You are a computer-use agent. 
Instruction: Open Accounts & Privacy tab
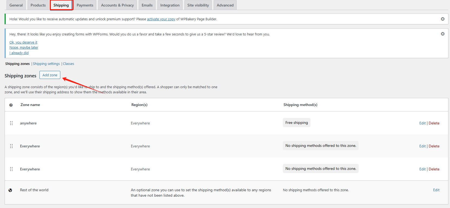click(x=117, y=5)
